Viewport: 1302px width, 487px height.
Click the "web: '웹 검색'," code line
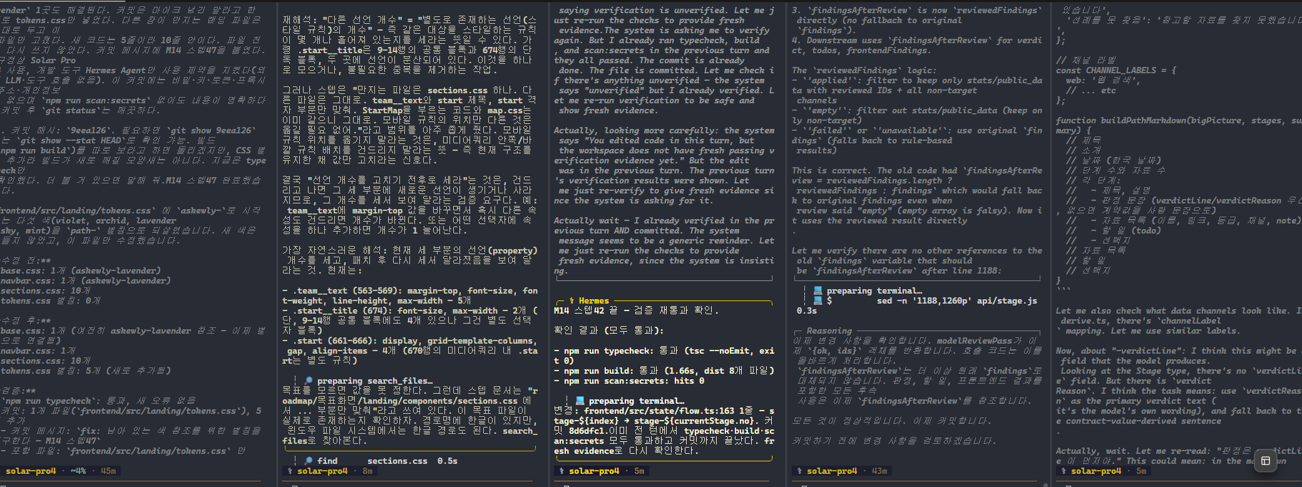tap(1104, 80)
